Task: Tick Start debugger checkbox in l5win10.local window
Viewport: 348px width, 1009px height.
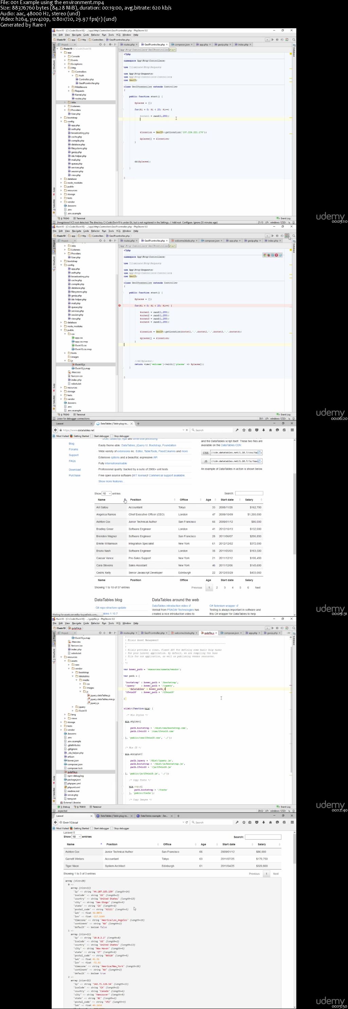Action: (91, 828)
